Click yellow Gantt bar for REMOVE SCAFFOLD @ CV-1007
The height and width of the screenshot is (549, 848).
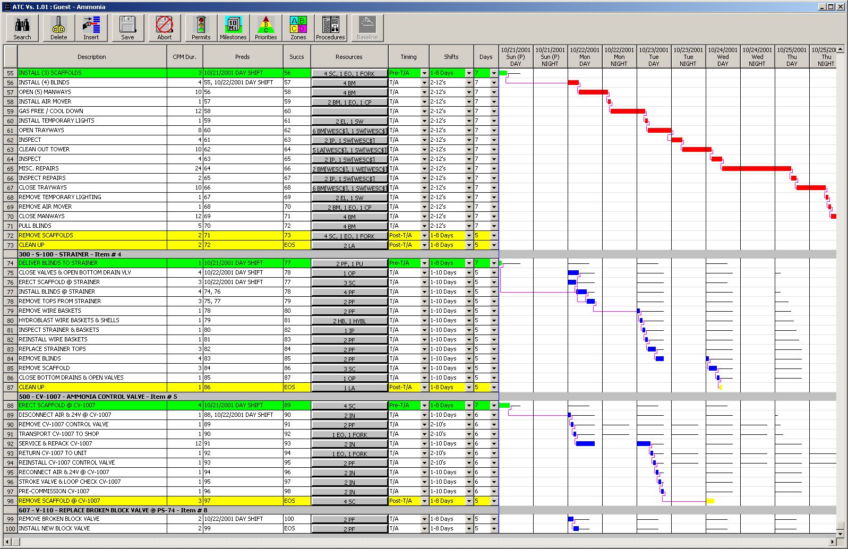tap(710, 501)
